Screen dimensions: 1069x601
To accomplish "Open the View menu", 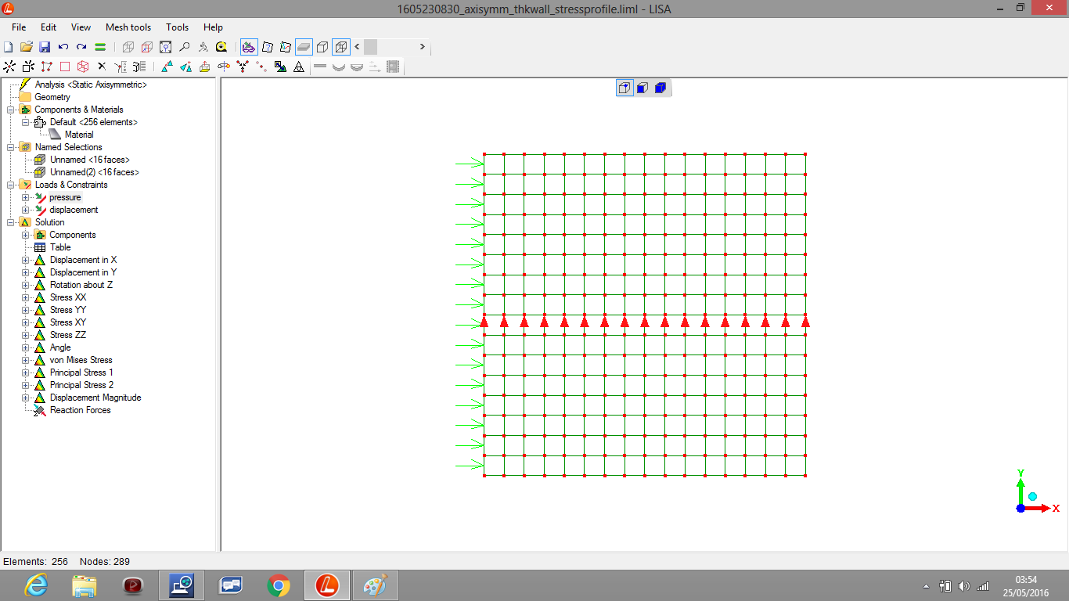I will 81,27.
